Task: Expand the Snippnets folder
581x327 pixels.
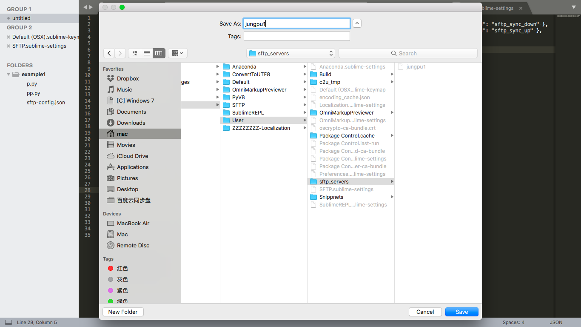Action: click(331, 197)
